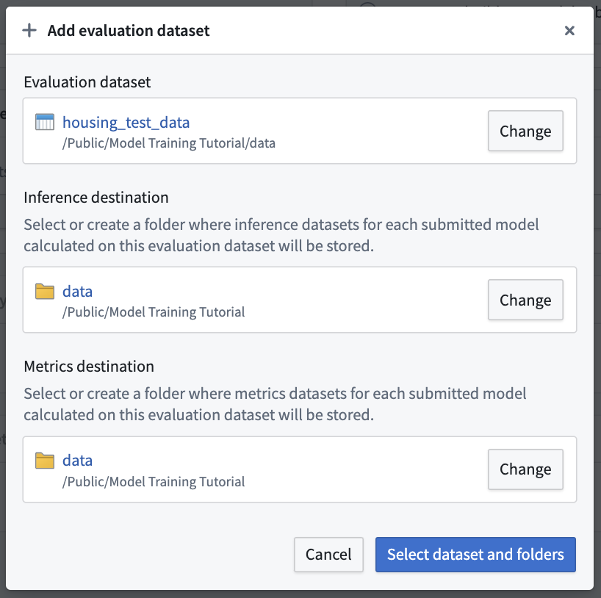The width and height of the screenshot is (601, 598).
Task: Click the Add evaluation dataset title
Action: (129, 31)
